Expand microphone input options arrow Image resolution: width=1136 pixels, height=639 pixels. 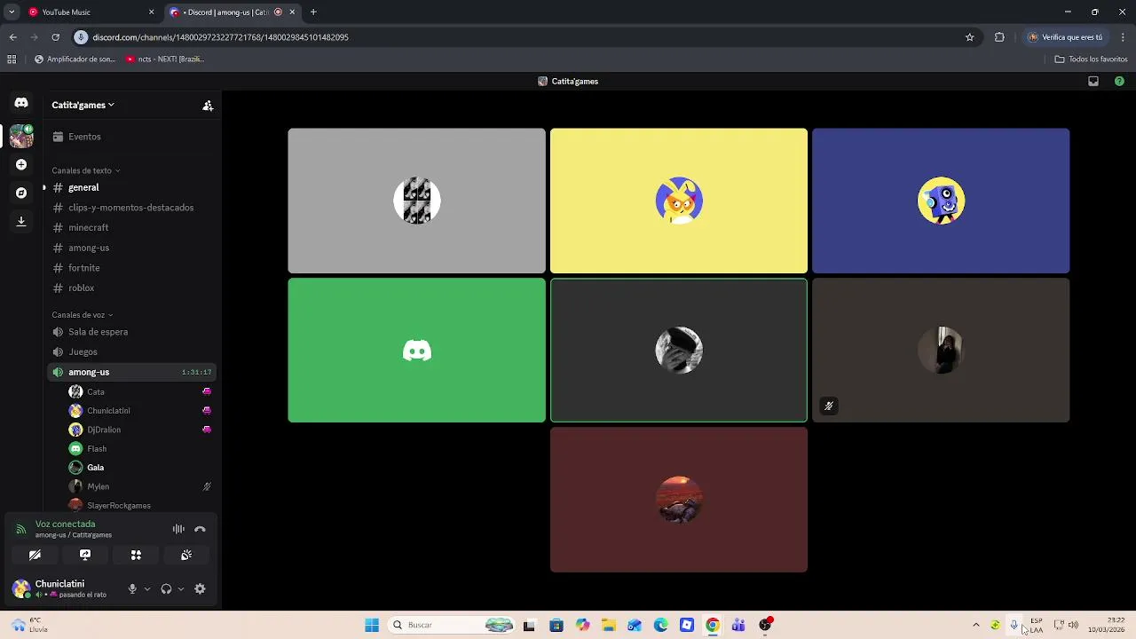click(147, 588)
